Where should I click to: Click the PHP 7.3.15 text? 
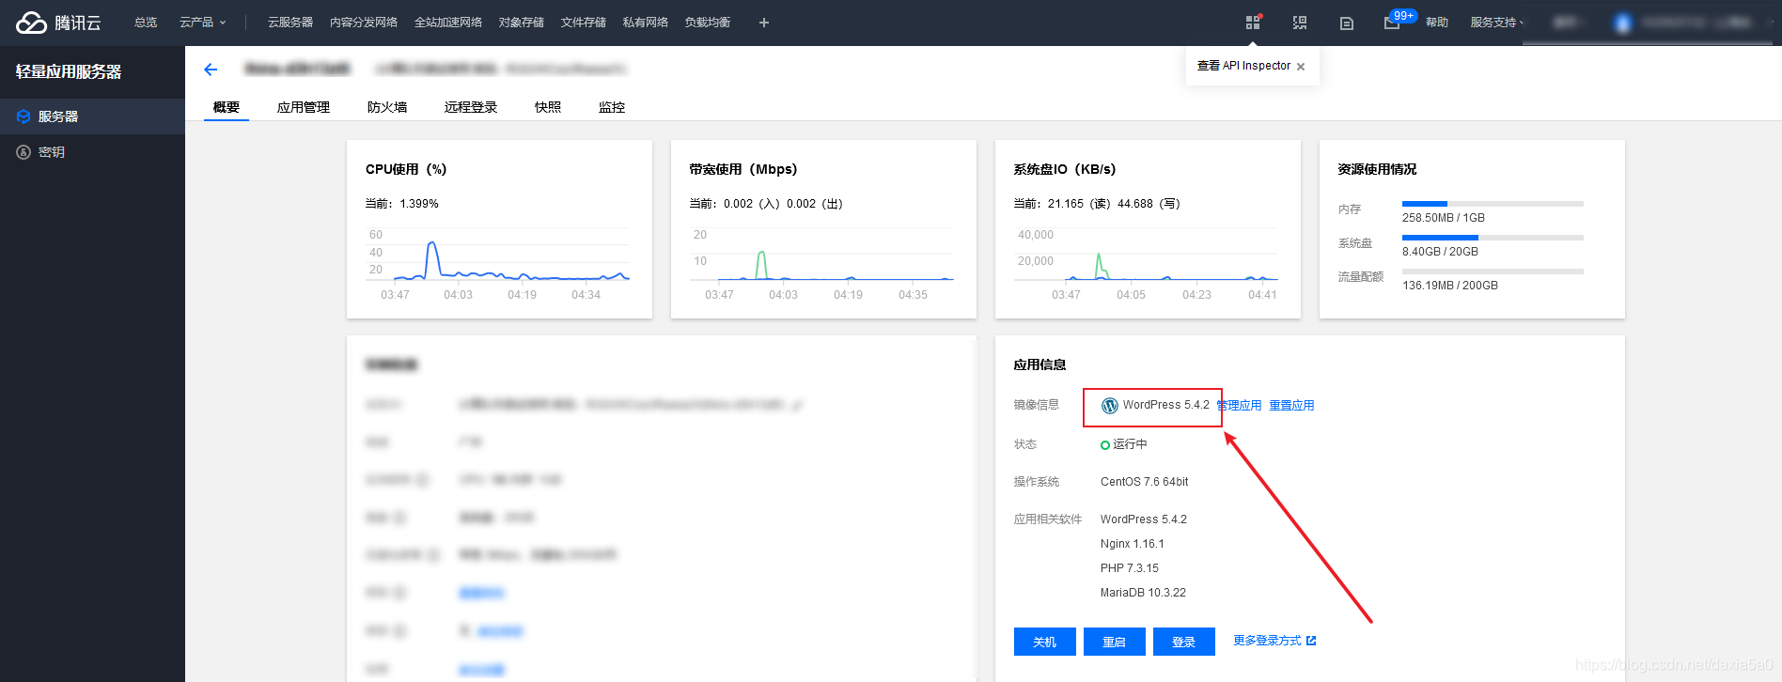tap(1129, 568)
